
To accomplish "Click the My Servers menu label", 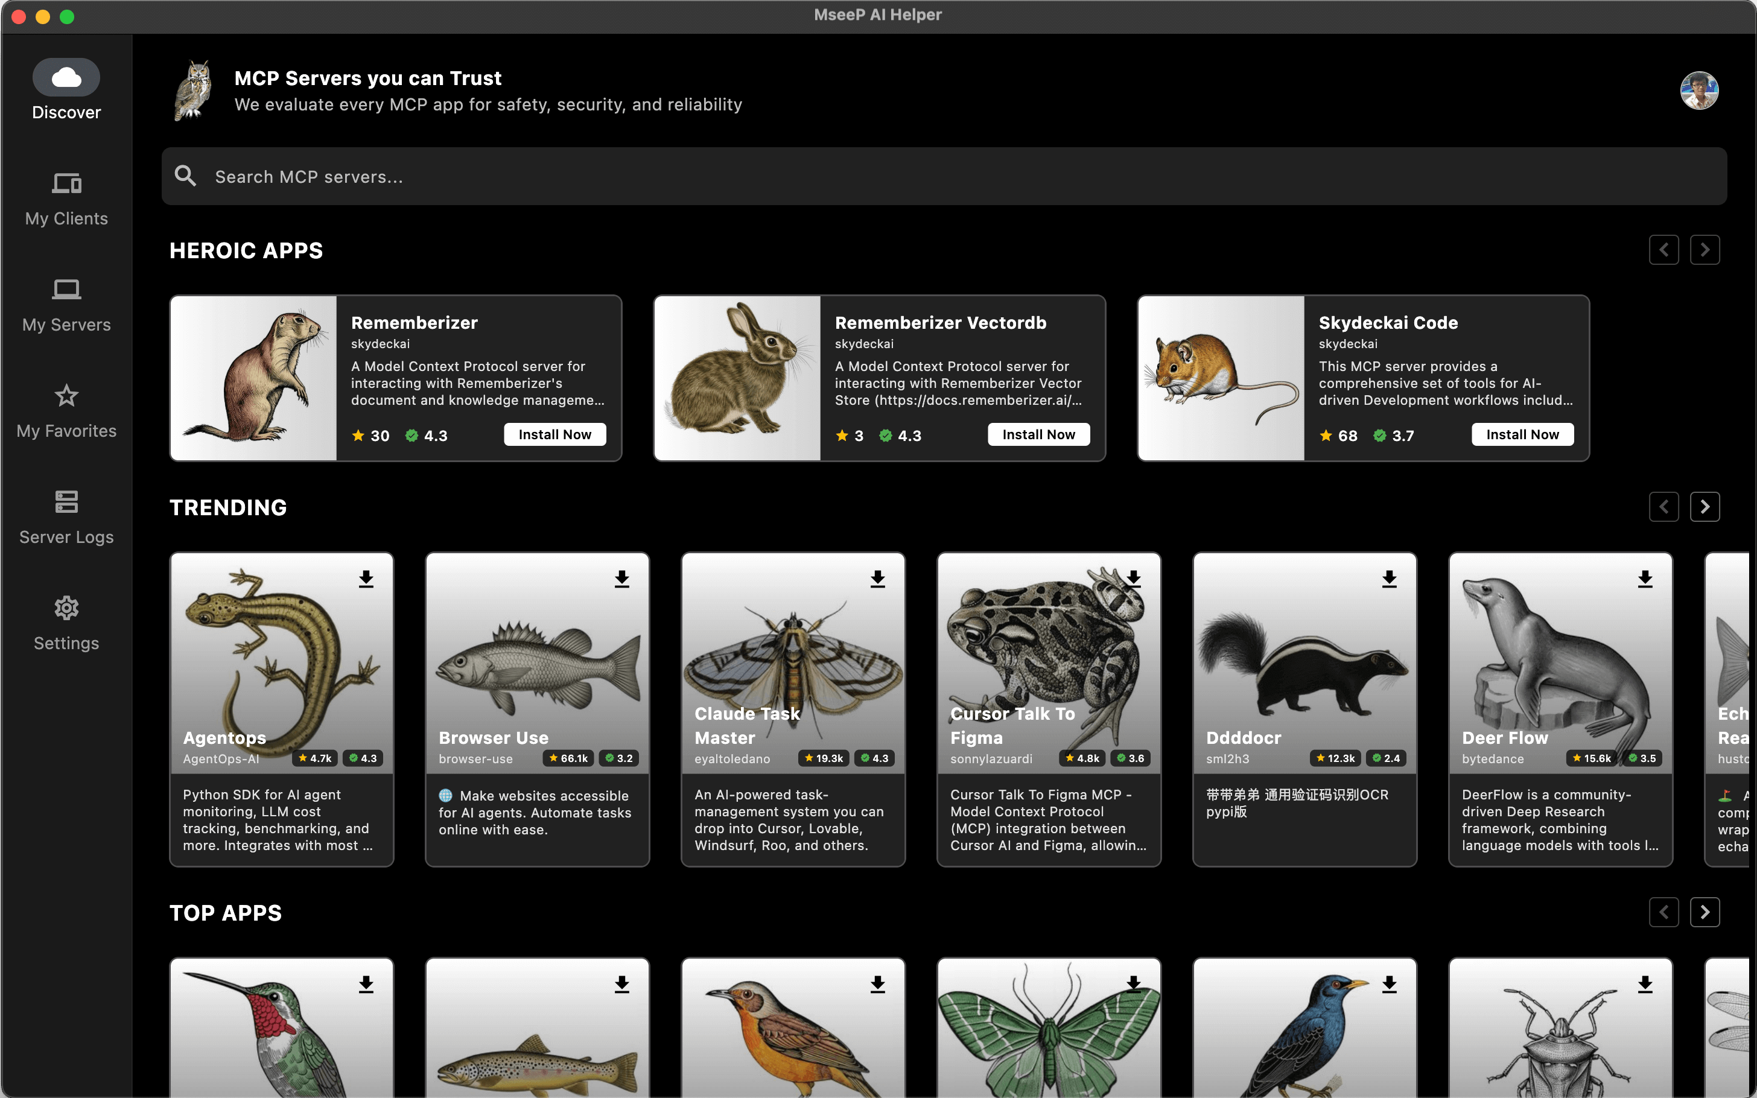I will [66, 325].
